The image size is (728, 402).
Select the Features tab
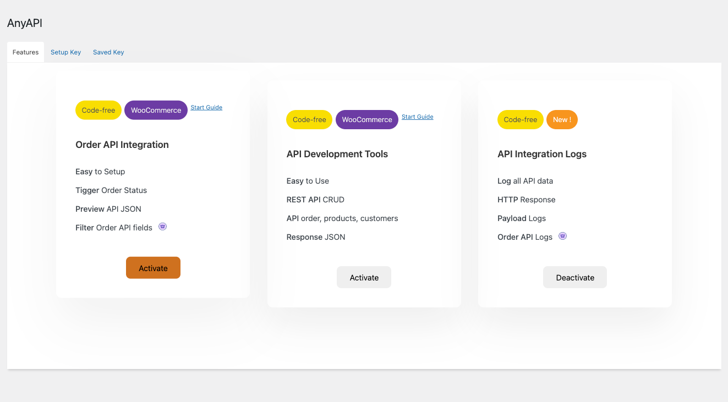pos(25,52)
